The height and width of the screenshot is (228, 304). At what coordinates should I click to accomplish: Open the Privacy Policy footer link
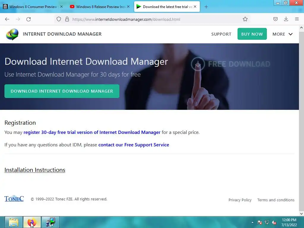(240, 200)
